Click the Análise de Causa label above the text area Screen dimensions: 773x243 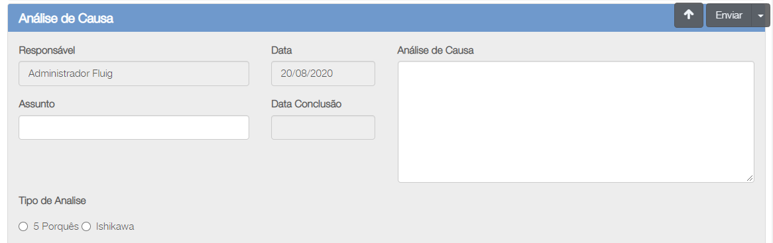(436, 50)
